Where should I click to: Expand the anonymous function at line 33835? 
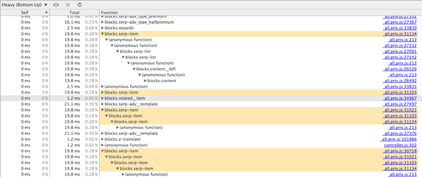click(103, 87)
